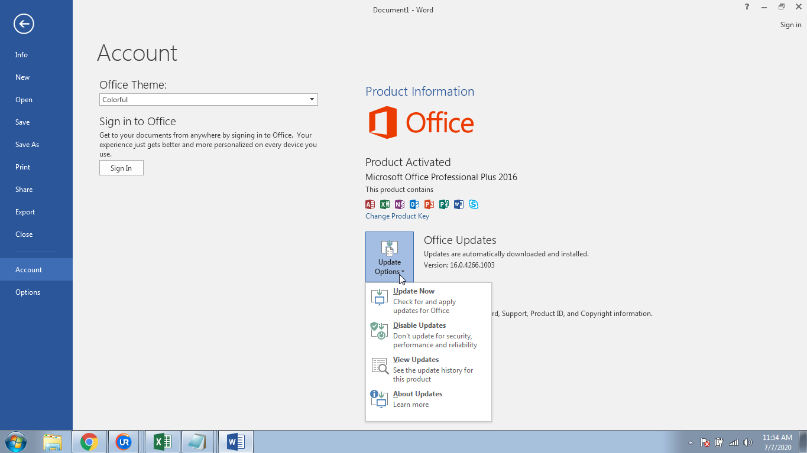The height and width of the screenshot is (453, 807).
Task: Click the taskbar volume speaker icon
Action: [748, 442]
